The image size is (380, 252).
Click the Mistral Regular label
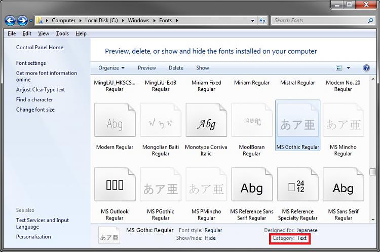point(297,83)
